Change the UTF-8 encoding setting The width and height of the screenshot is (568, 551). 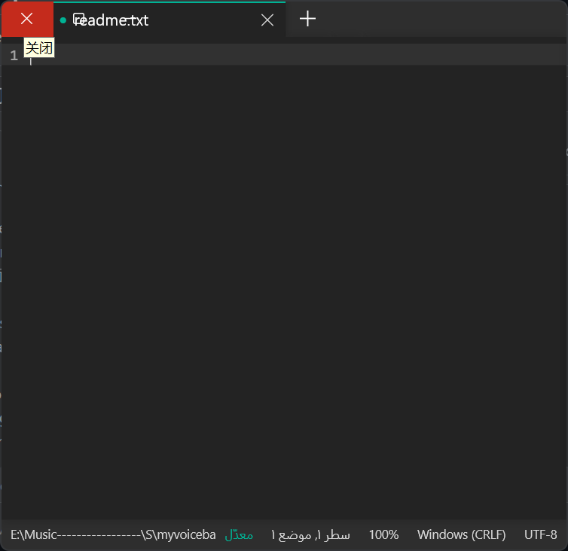click(x=540, y=534)
